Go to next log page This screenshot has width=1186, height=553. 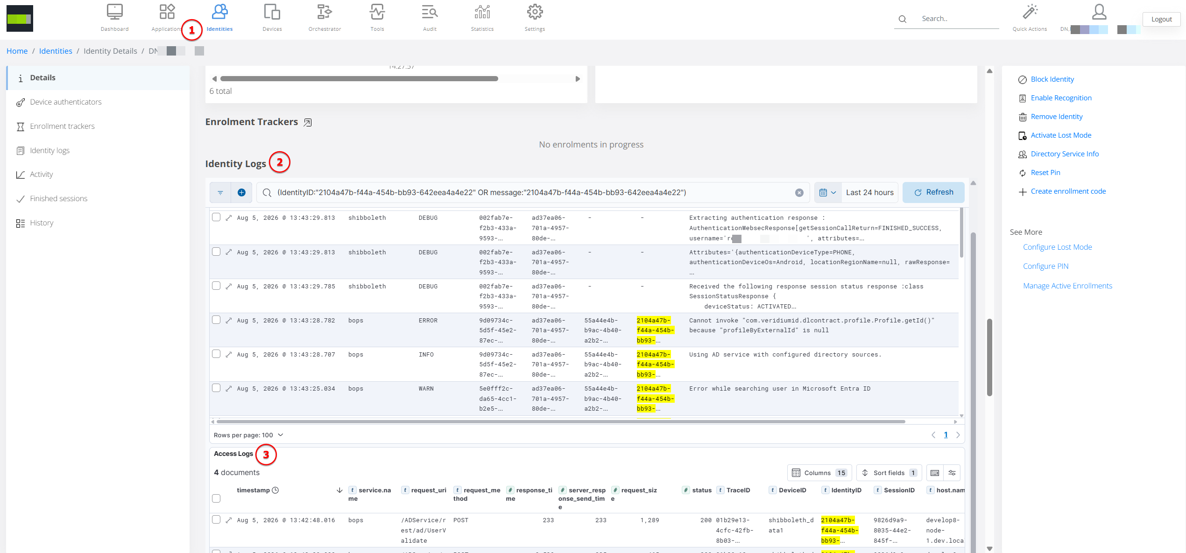coord(958,435)
